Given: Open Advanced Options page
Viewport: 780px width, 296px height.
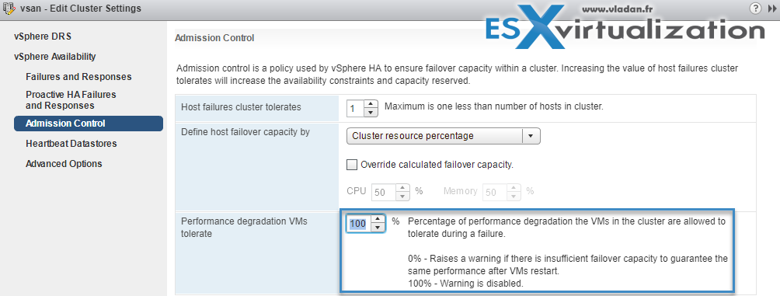Looking at the screenshot, I should pos(64,164).
